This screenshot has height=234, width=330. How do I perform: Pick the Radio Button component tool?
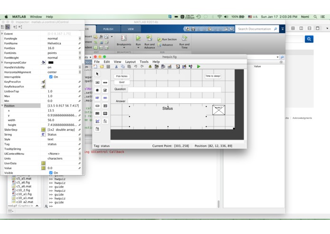click(x=97, y=90)
